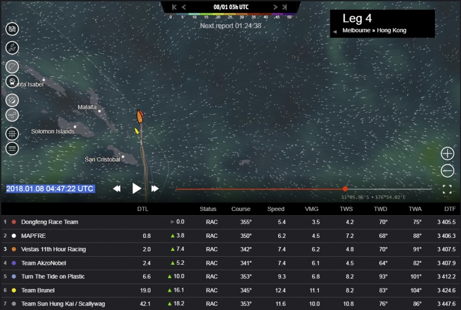Image resolution: width=461 pixels, height=310 pixels.
Task: Open the map view icon
Action: coord(12,29)
